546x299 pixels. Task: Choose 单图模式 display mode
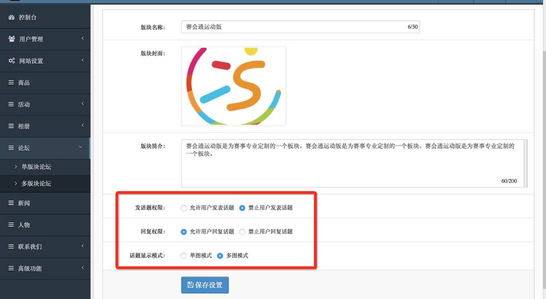click(184, 256)
